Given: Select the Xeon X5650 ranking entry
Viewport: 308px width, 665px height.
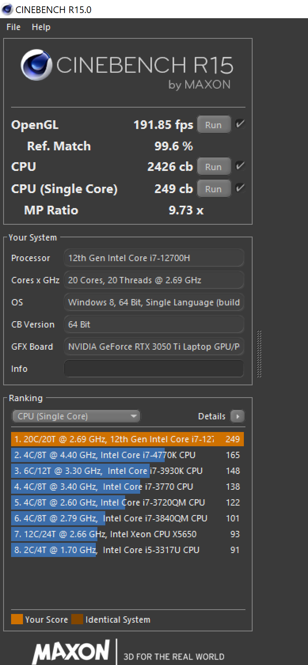Looking at the screenshot, I should click(x=127, y=534).
